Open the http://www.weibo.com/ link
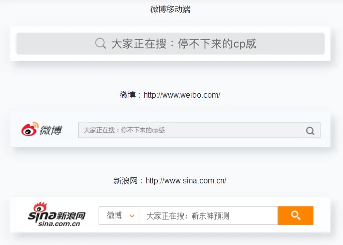This screenshot has height=245, width=343. [182, 95]
